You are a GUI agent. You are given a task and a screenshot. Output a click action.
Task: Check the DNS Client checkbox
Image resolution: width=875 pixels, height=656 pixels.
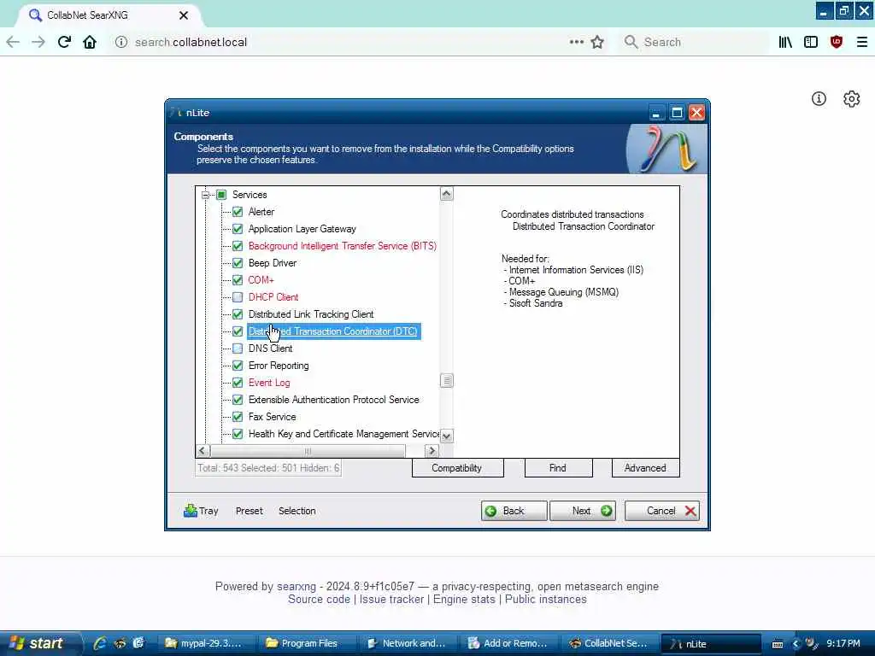click(238, 348)
